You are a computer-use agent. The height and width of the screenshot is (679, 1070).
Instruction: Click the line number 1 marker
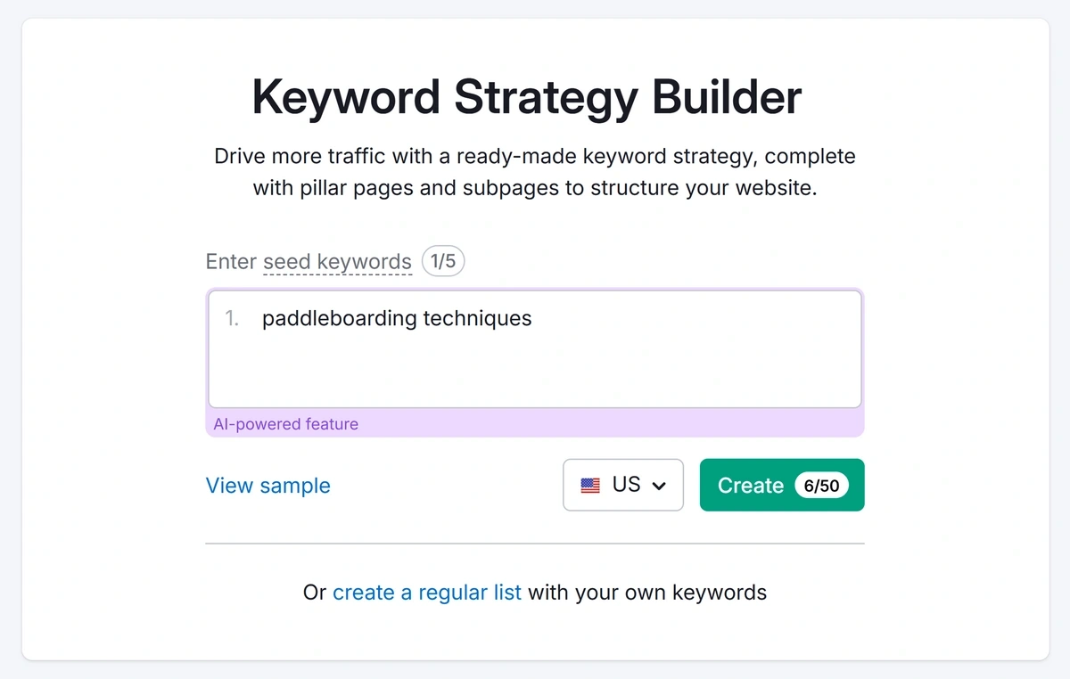click(232, 319)
